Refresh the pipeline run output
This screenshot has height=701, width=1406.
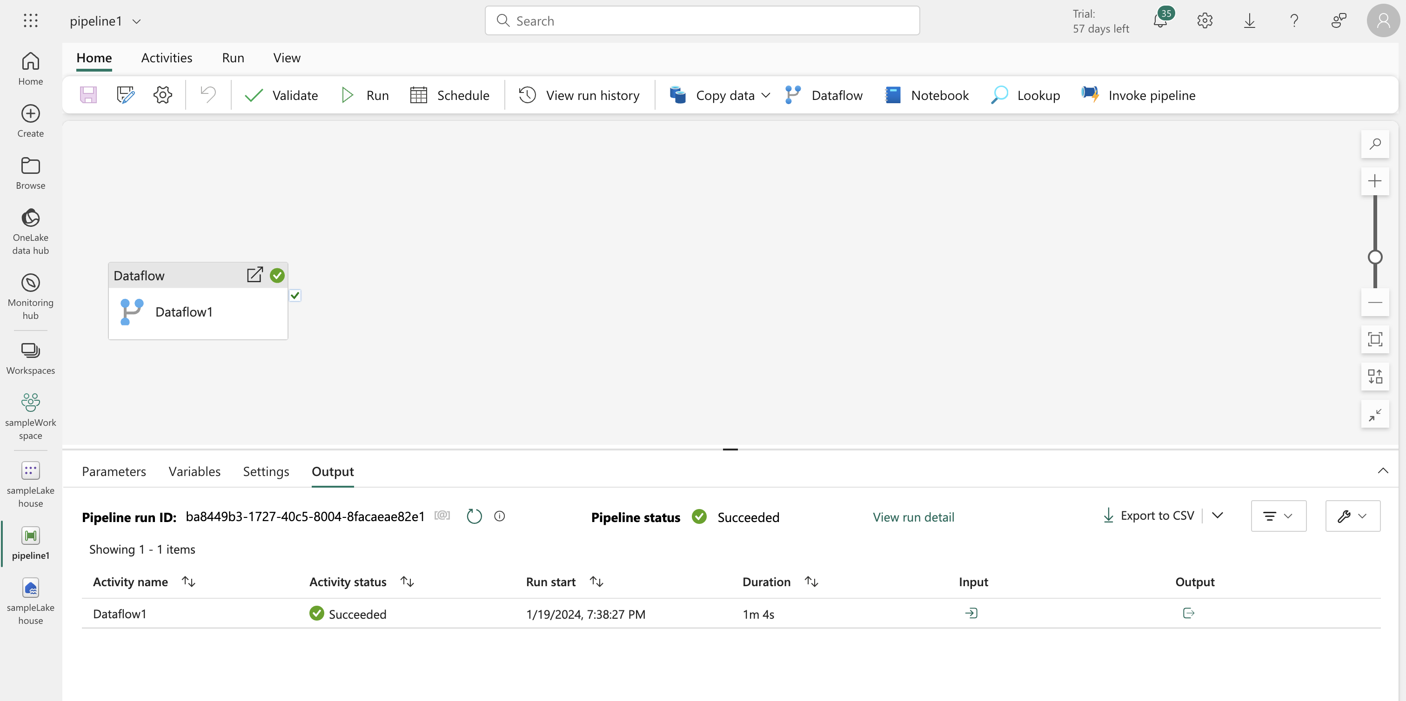(x=474, y=516)
